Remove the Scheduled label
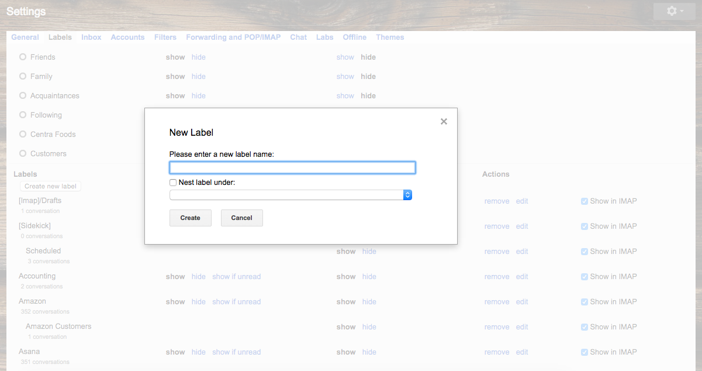702x371 pixels. click(x=497, y=251)
